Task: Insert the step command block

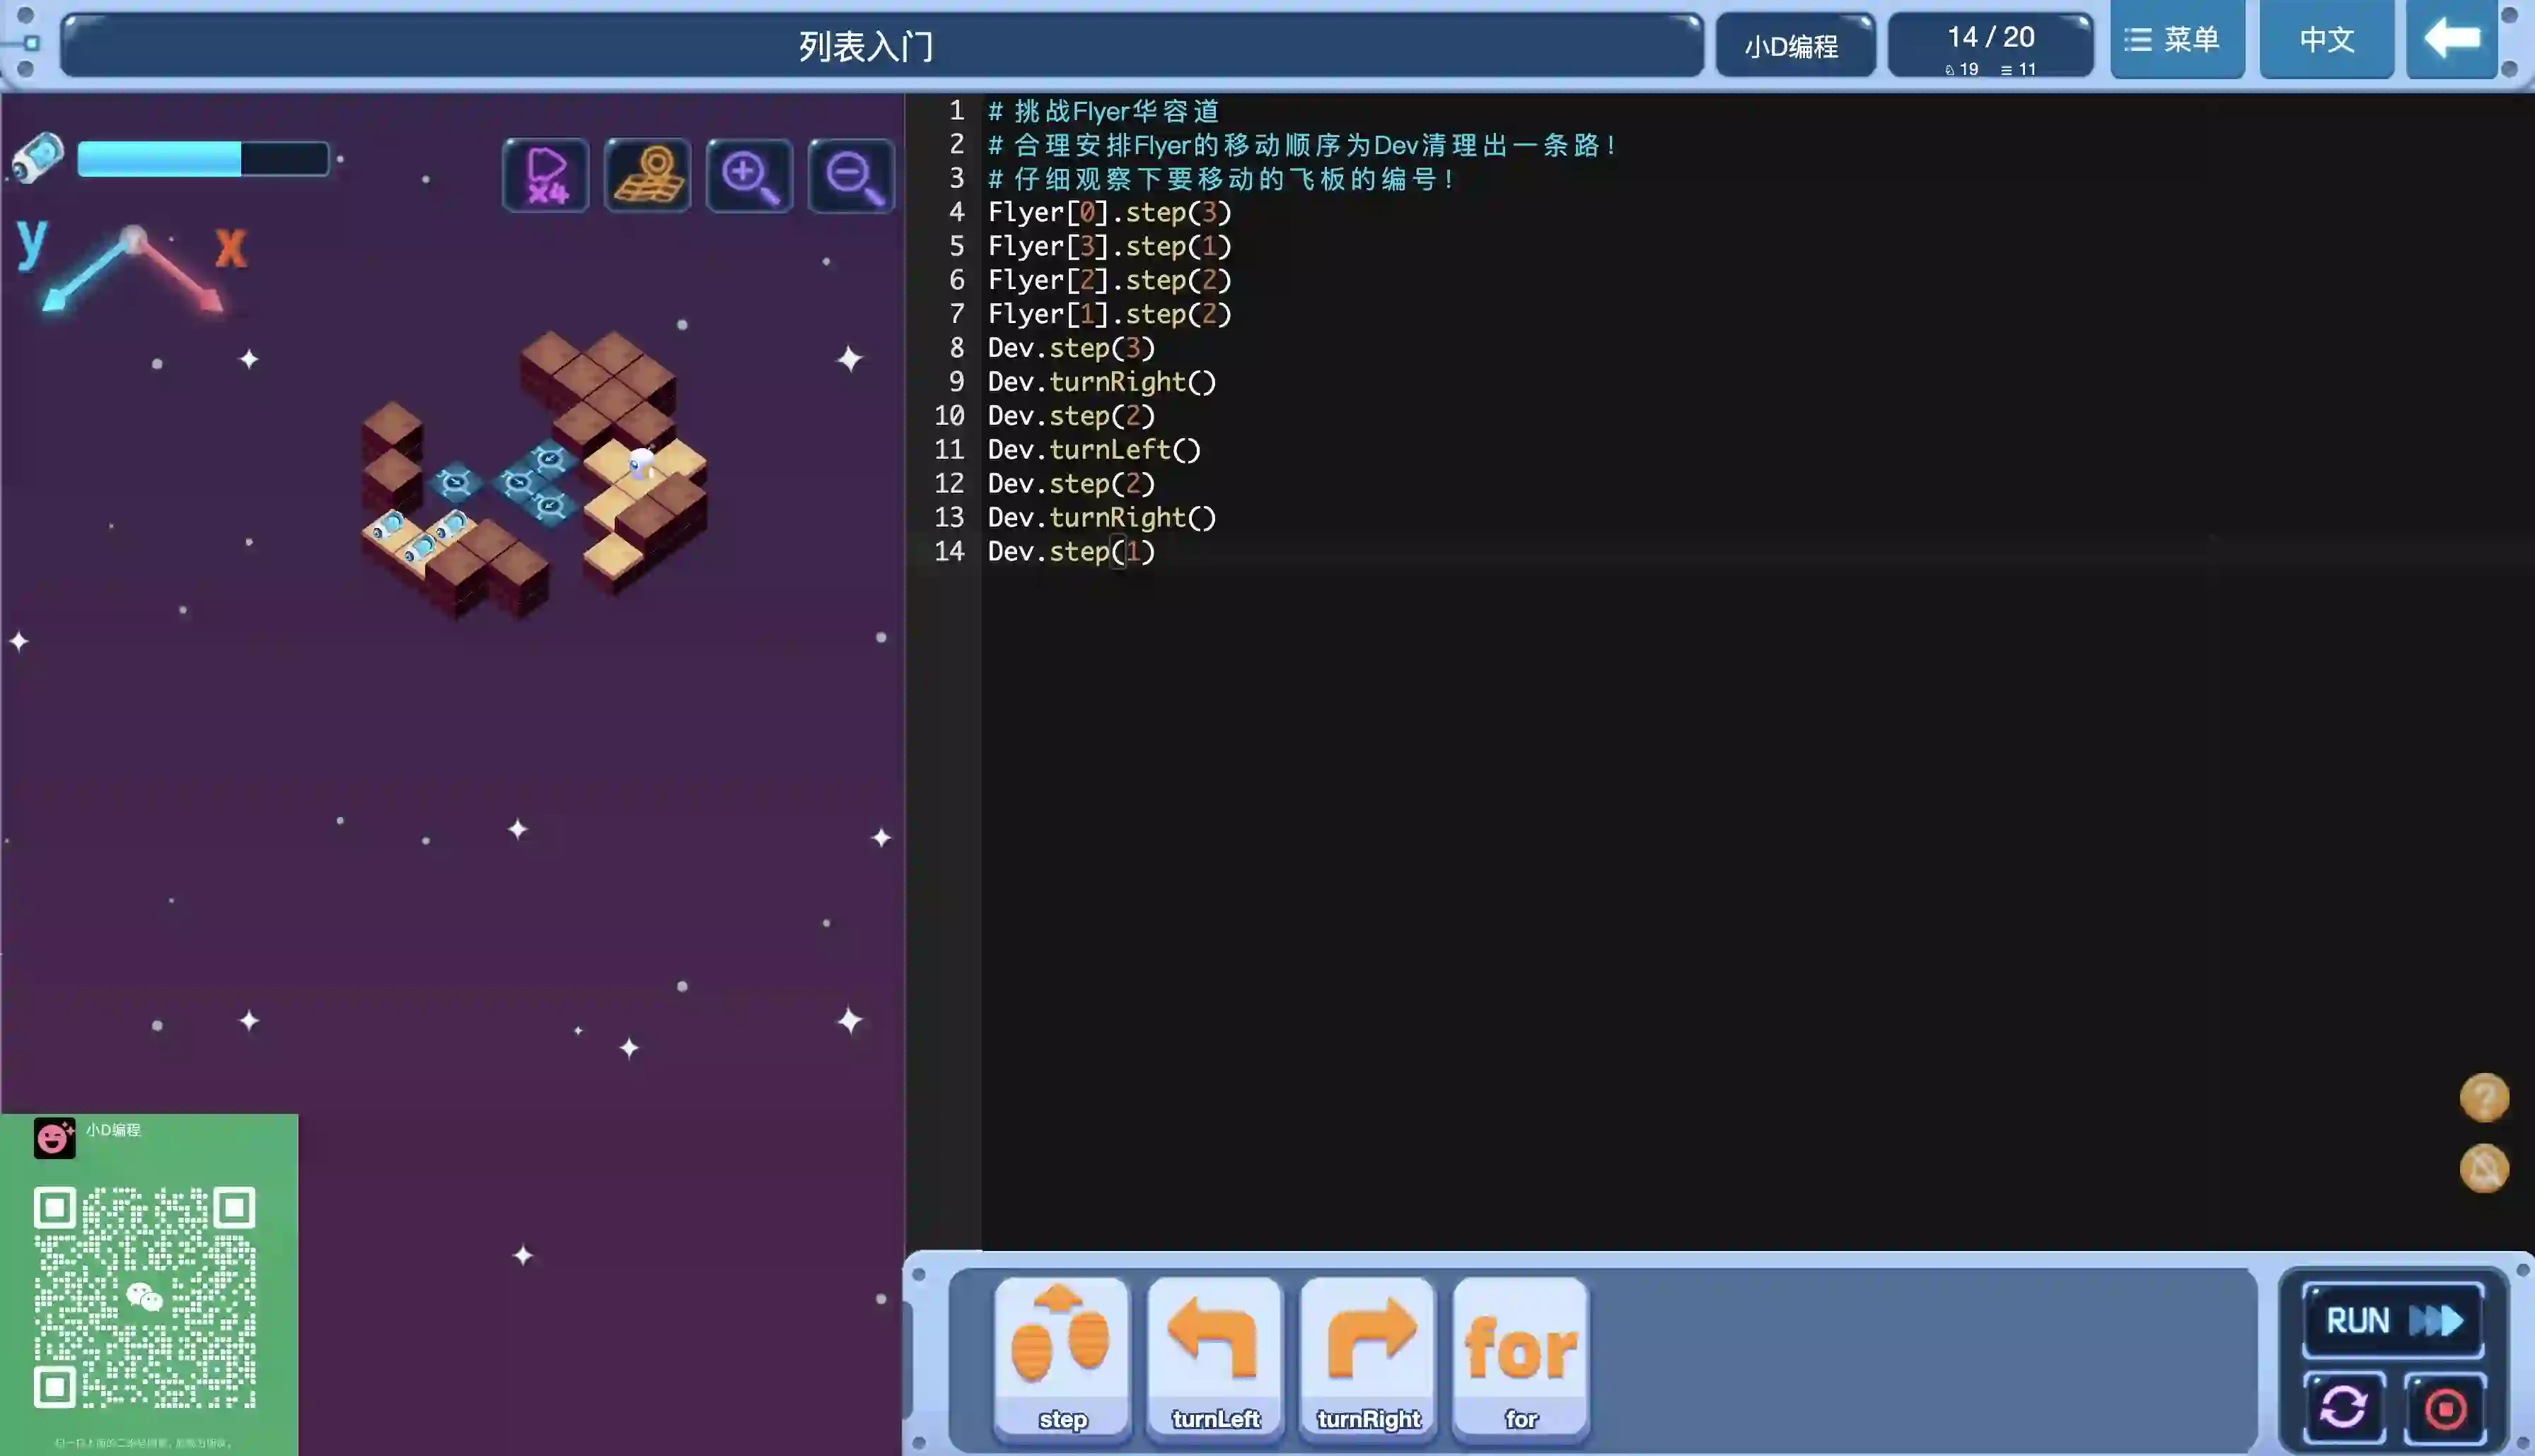Action: [x=1062, y=1358]
